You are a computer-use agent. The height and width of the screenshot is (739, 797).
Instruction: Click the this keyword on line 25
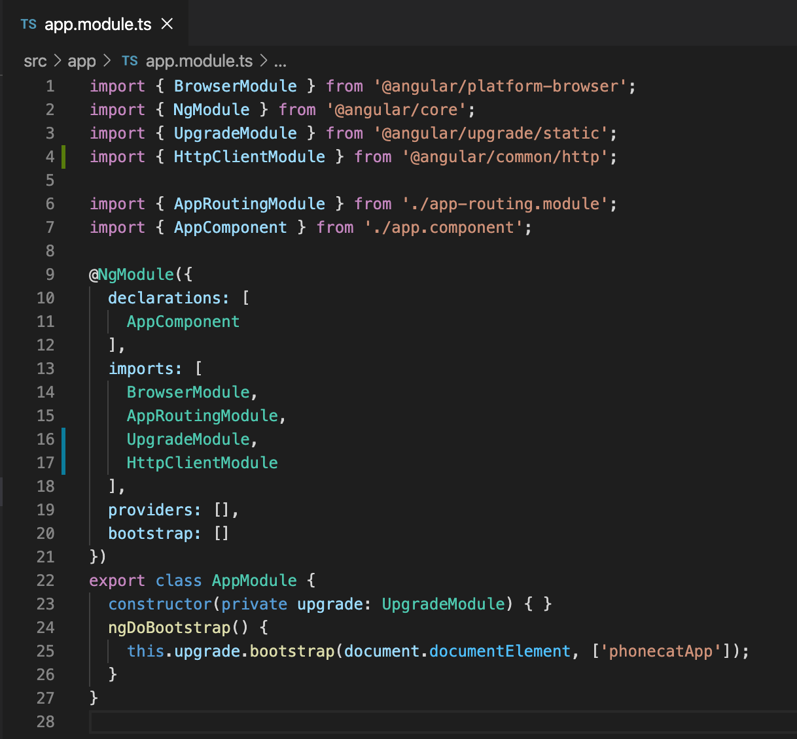[145, 651]
